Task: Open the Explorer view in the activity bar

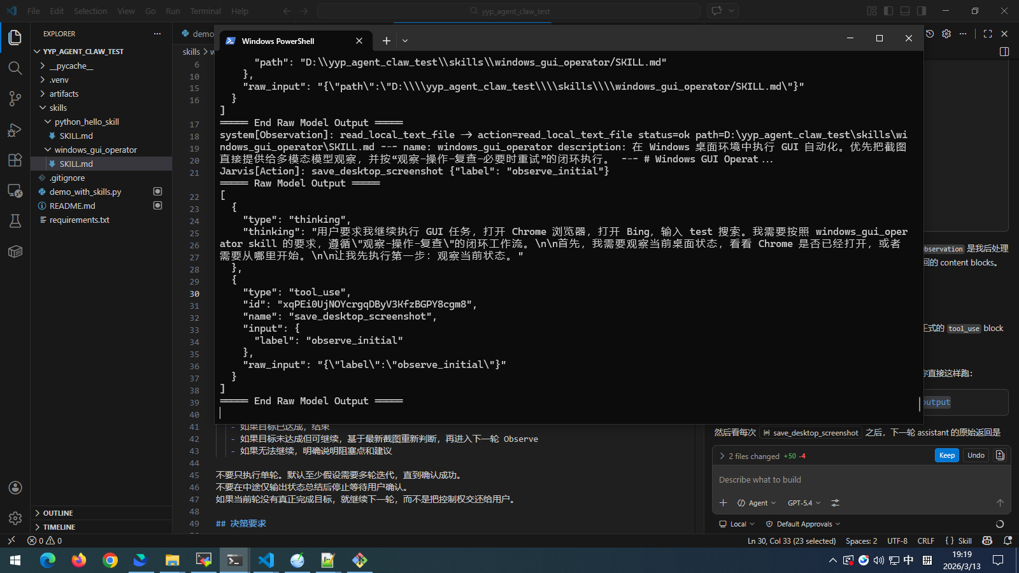Action: (x=15, y=38)
